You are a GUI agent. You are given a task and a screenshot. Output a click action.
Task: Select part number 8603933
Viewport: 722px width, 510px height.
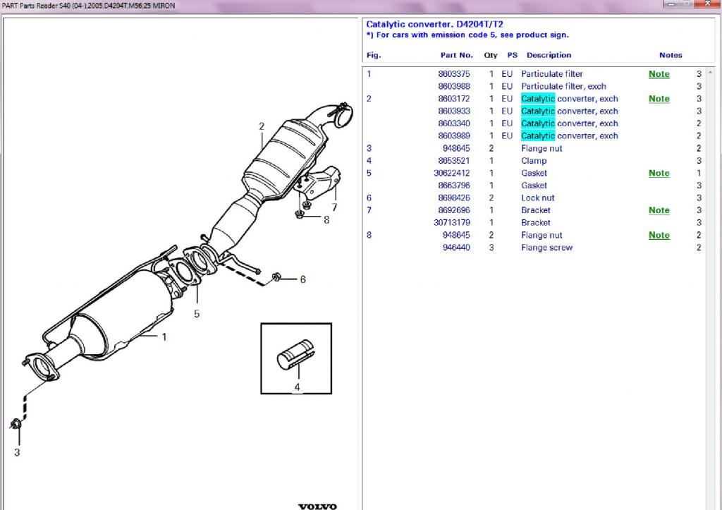click(x=454, y=111)
